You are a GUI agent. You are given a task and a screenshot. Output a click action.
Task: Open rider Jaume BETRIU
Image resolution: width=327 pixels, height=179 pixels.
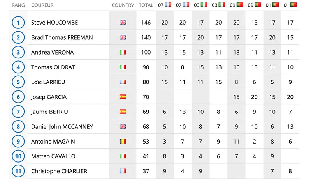(49, 112)
